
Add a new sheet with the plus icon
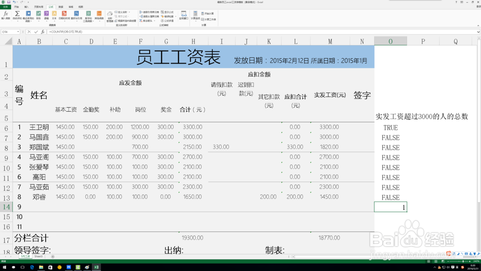tap(52, 257)
